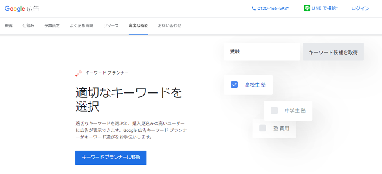Open the お問い合わせ tab
The height and width of the screenshot is (174, 382).
[169, 25]
